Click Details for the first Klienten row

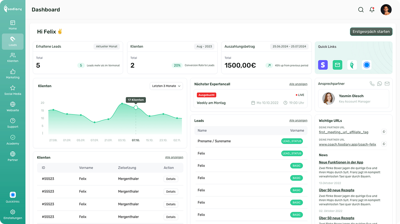coord(171,179)
